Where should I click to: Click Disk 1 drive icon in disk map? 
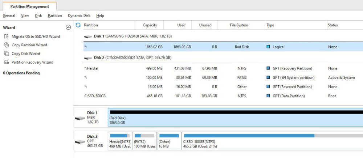tap(80, 118)
